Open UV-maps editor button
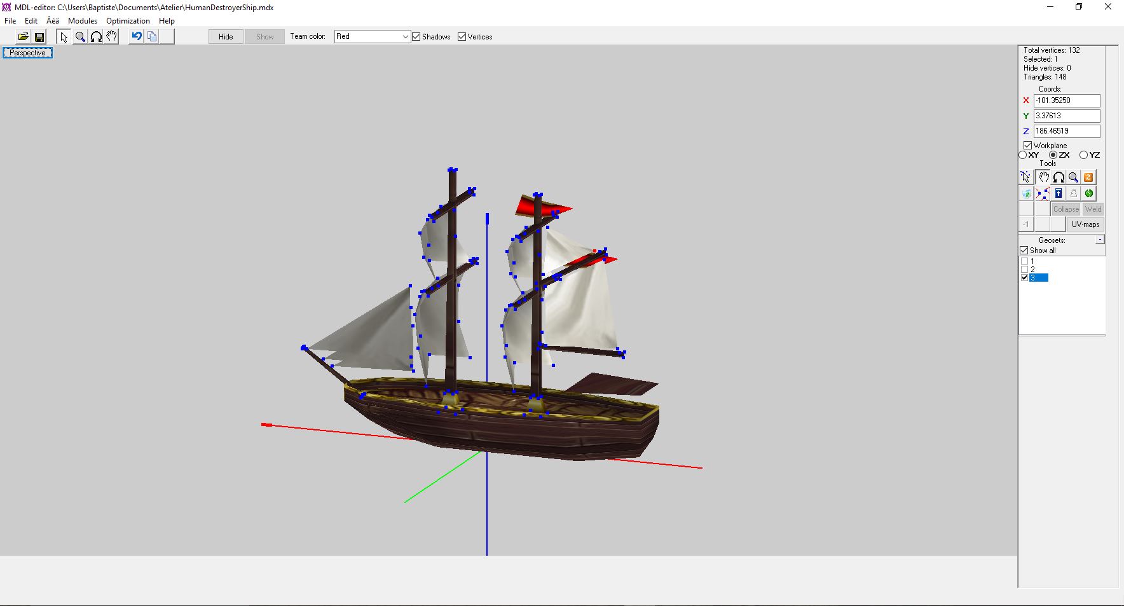This screenshot has width=1124, height=606. pos(1085,224)
